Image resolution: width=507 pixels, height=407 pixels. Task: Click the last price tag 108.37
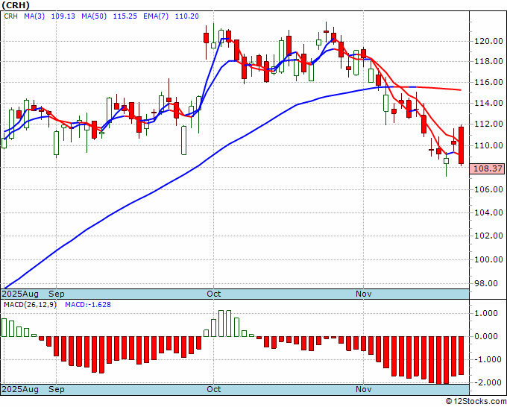pyautogui.click(x=488, y=168)
